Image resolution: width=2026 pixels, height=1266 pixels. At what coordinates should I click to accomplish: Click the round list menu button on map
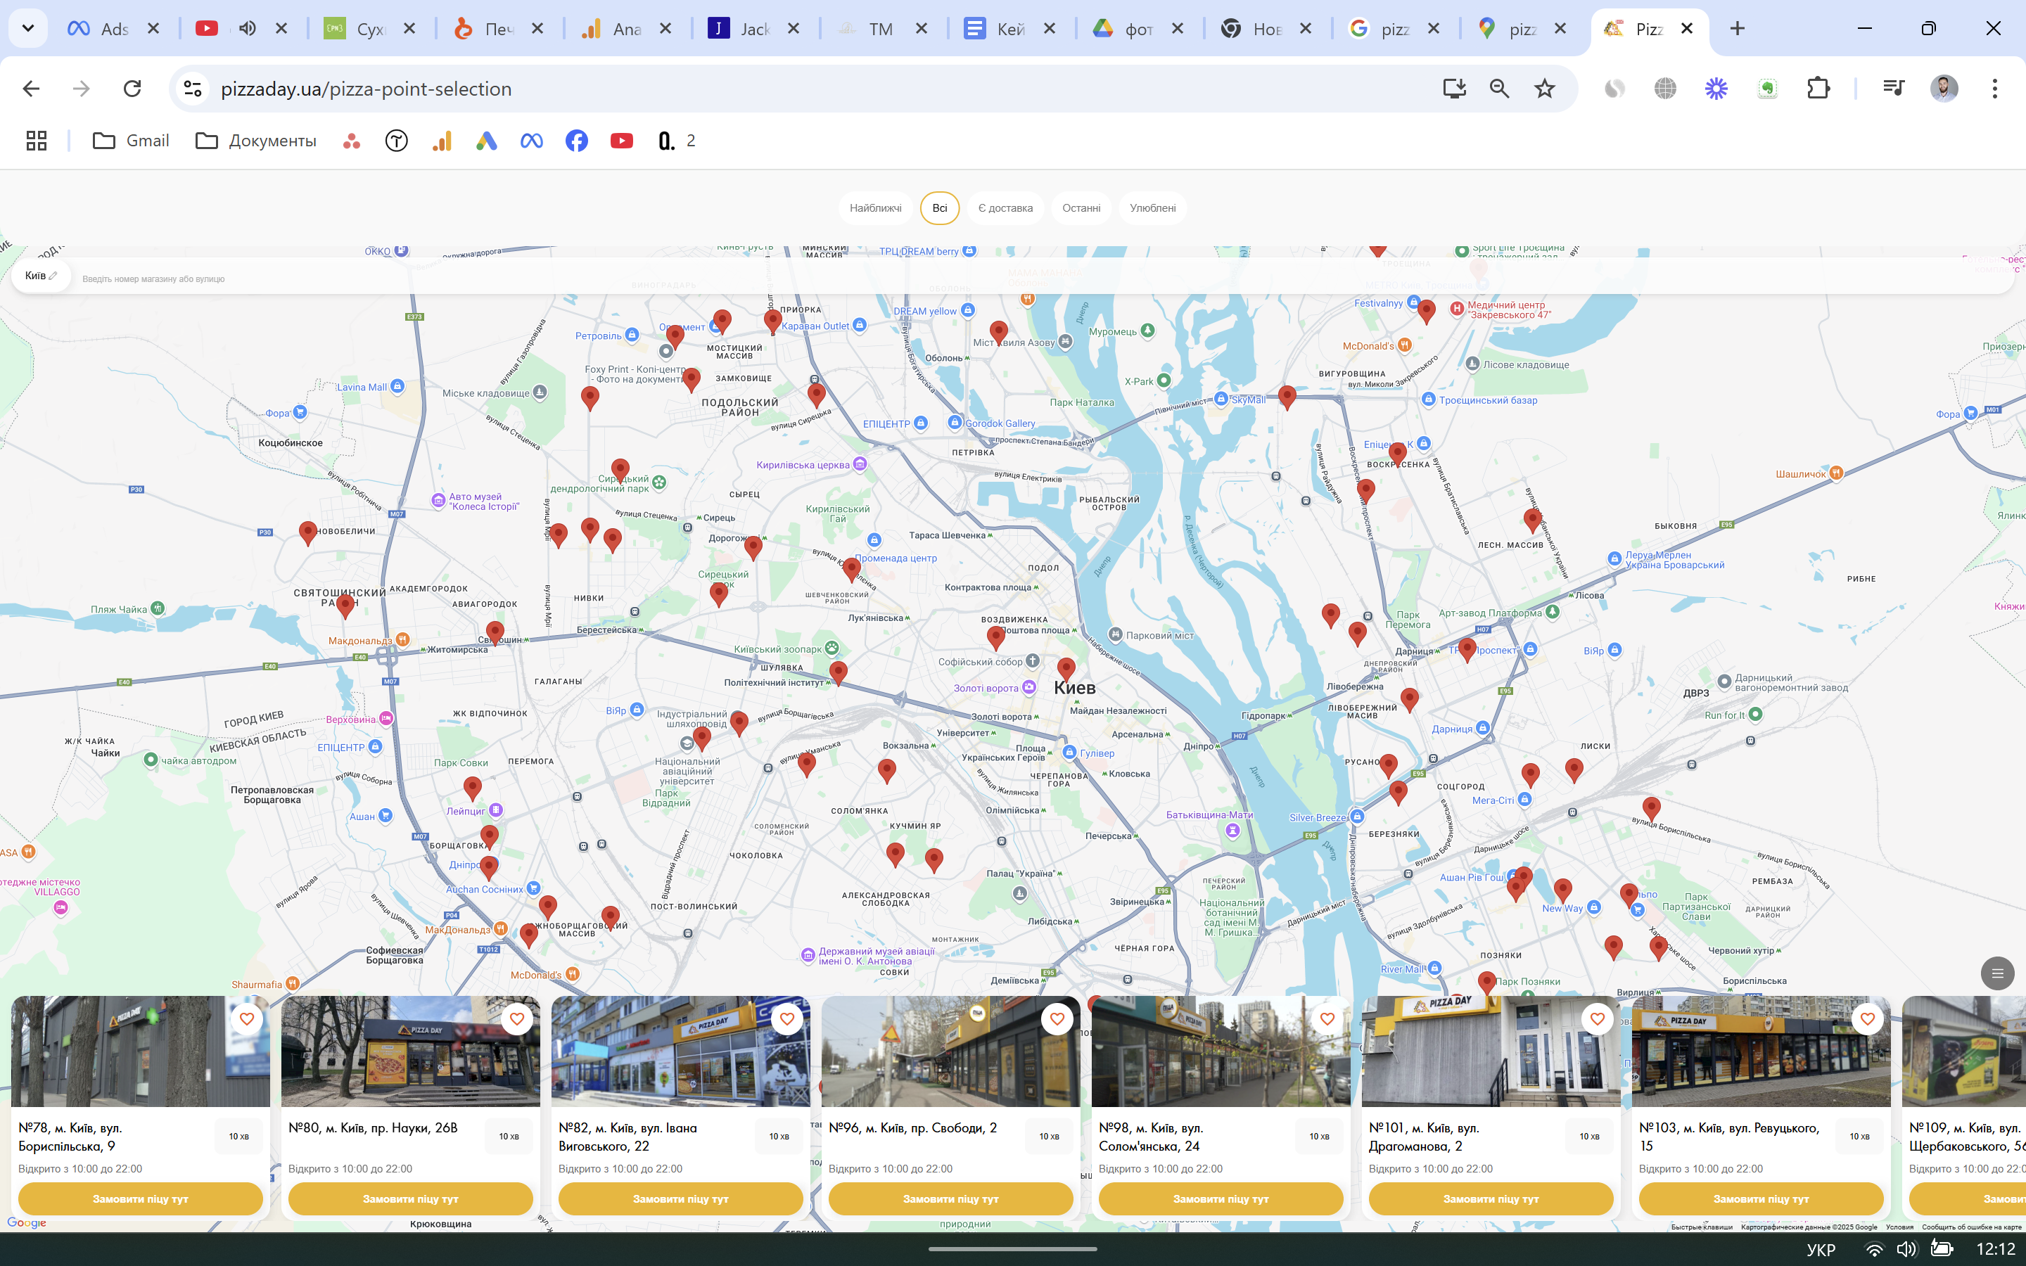pyautogui.click(x=1998, y=973)
